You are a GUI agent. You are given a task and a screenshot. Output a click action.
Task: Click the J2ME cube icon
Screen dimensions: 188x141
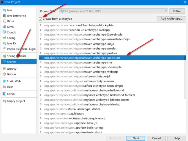click(x=4, y=27)
